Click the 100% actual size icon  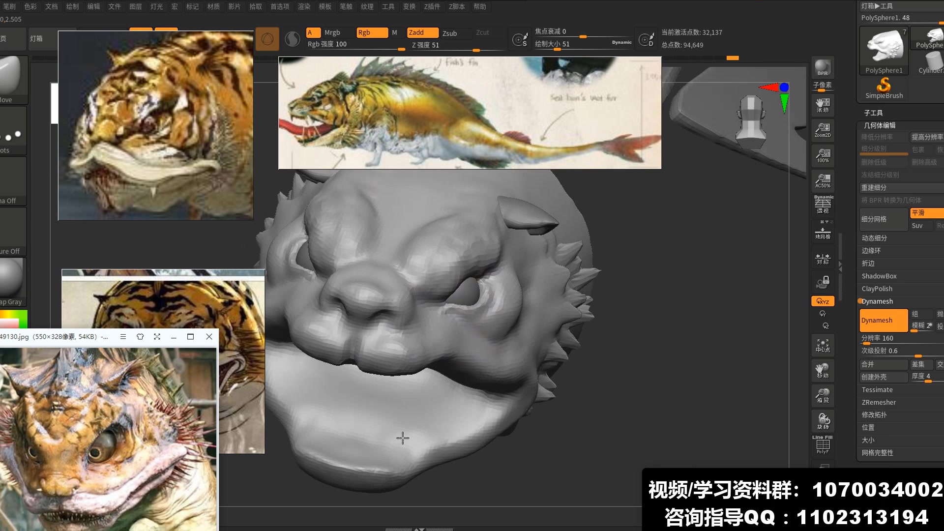pyautogui.click(x=823, y=155)
